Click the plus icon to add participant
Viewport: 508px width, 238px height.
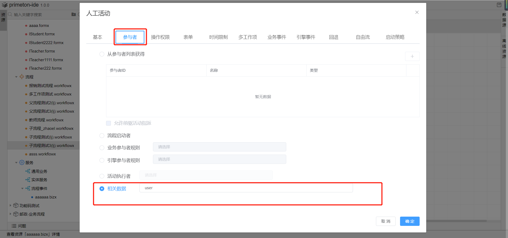click(x=412, y=56)
